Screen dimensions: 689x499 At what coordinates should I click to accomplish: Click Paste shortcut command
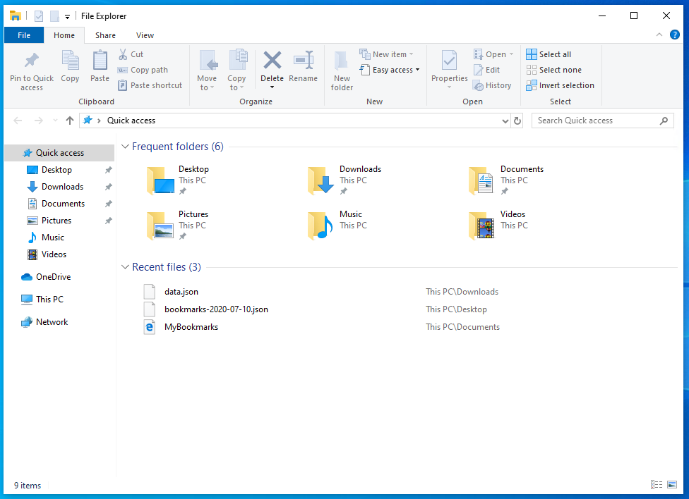point(150,85)
